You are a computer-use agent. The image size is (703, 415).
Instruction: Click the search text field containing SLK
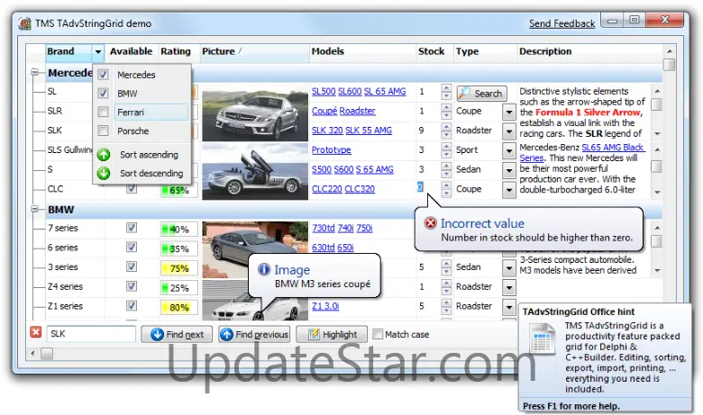click(x=90, y=334)
